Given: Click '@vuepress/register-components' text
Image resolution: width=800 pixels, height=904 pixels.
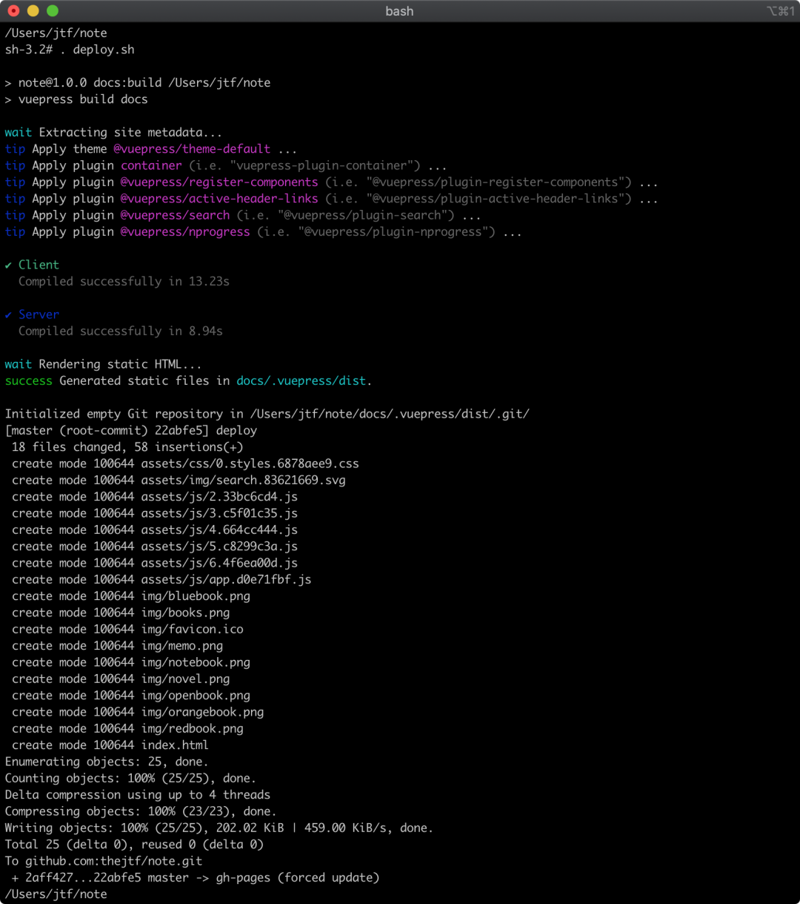Looking at the screenshot, I should (219, 182).
